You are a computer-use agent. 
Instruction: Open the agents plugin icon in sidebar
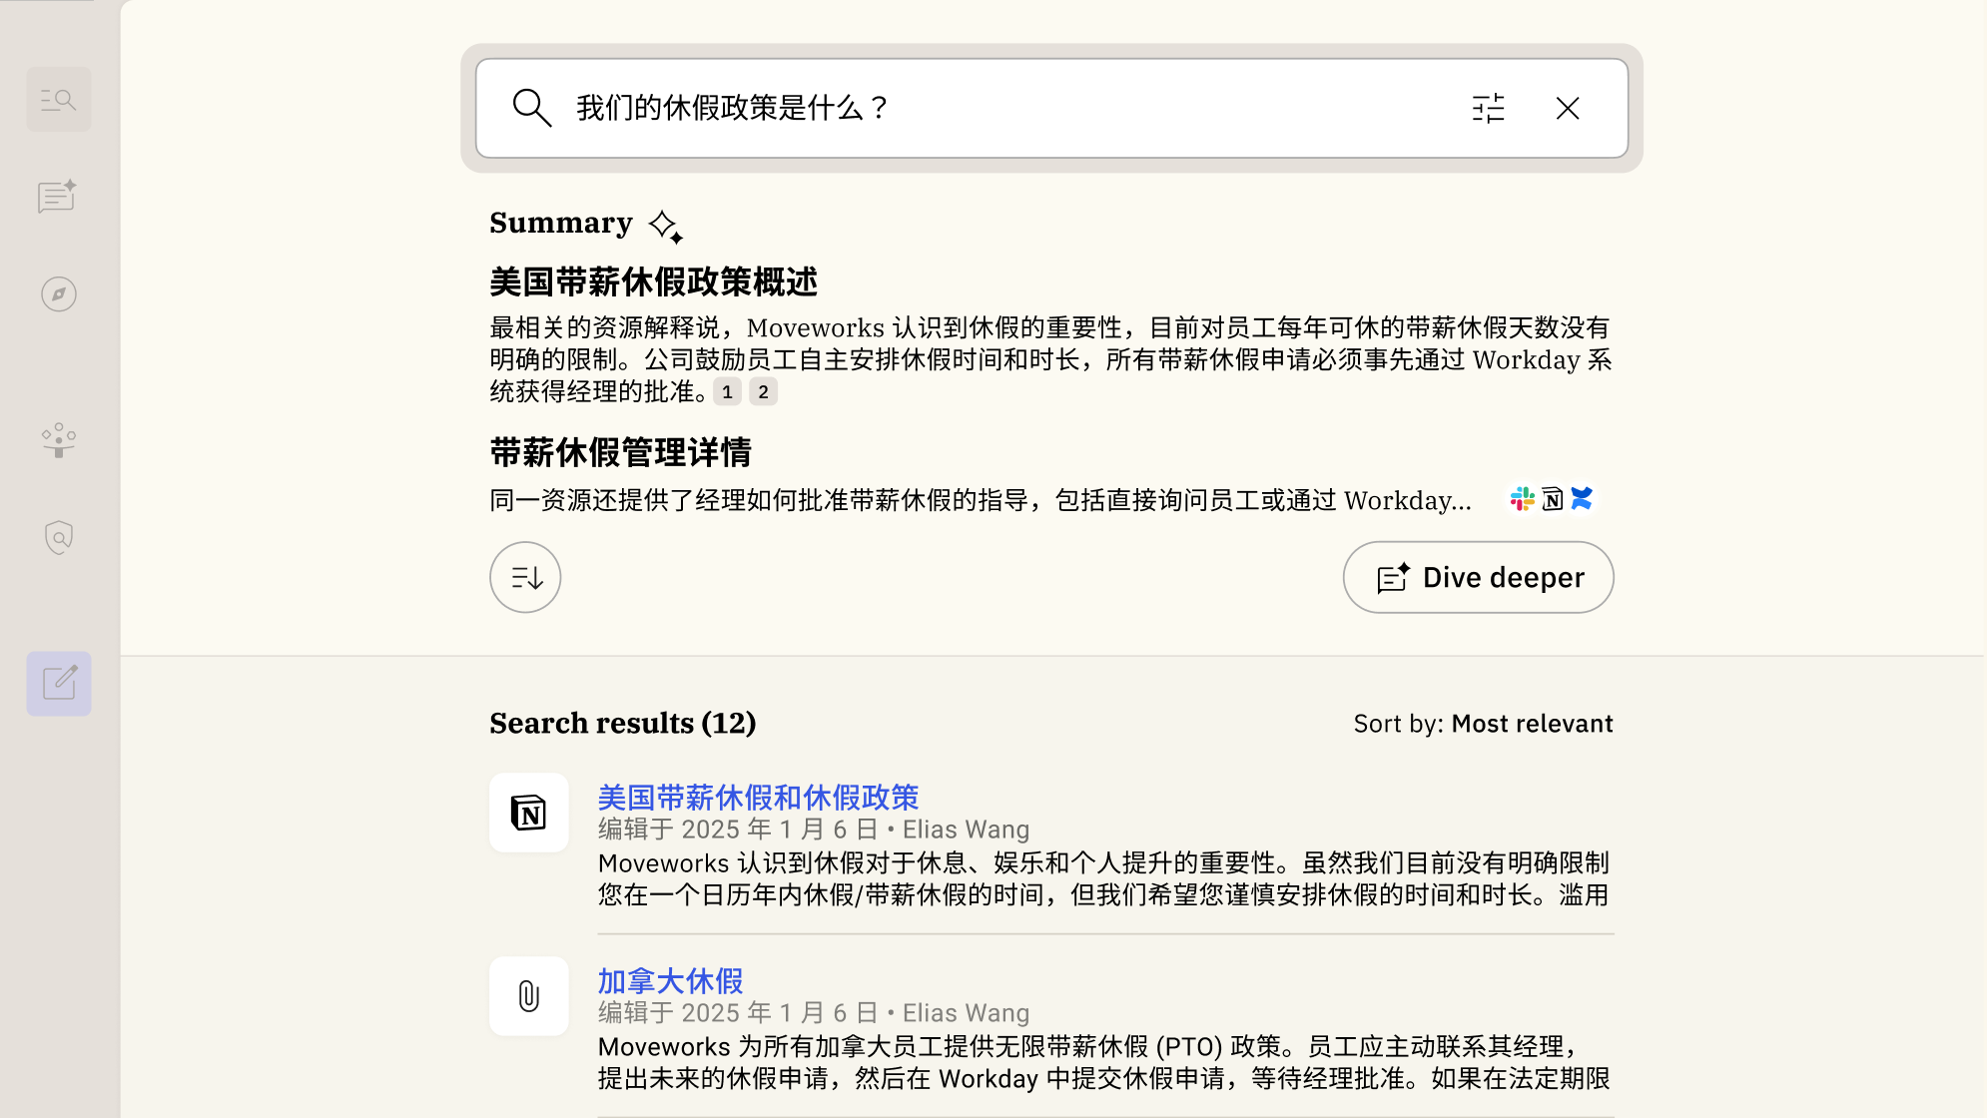tap(59, 440)
